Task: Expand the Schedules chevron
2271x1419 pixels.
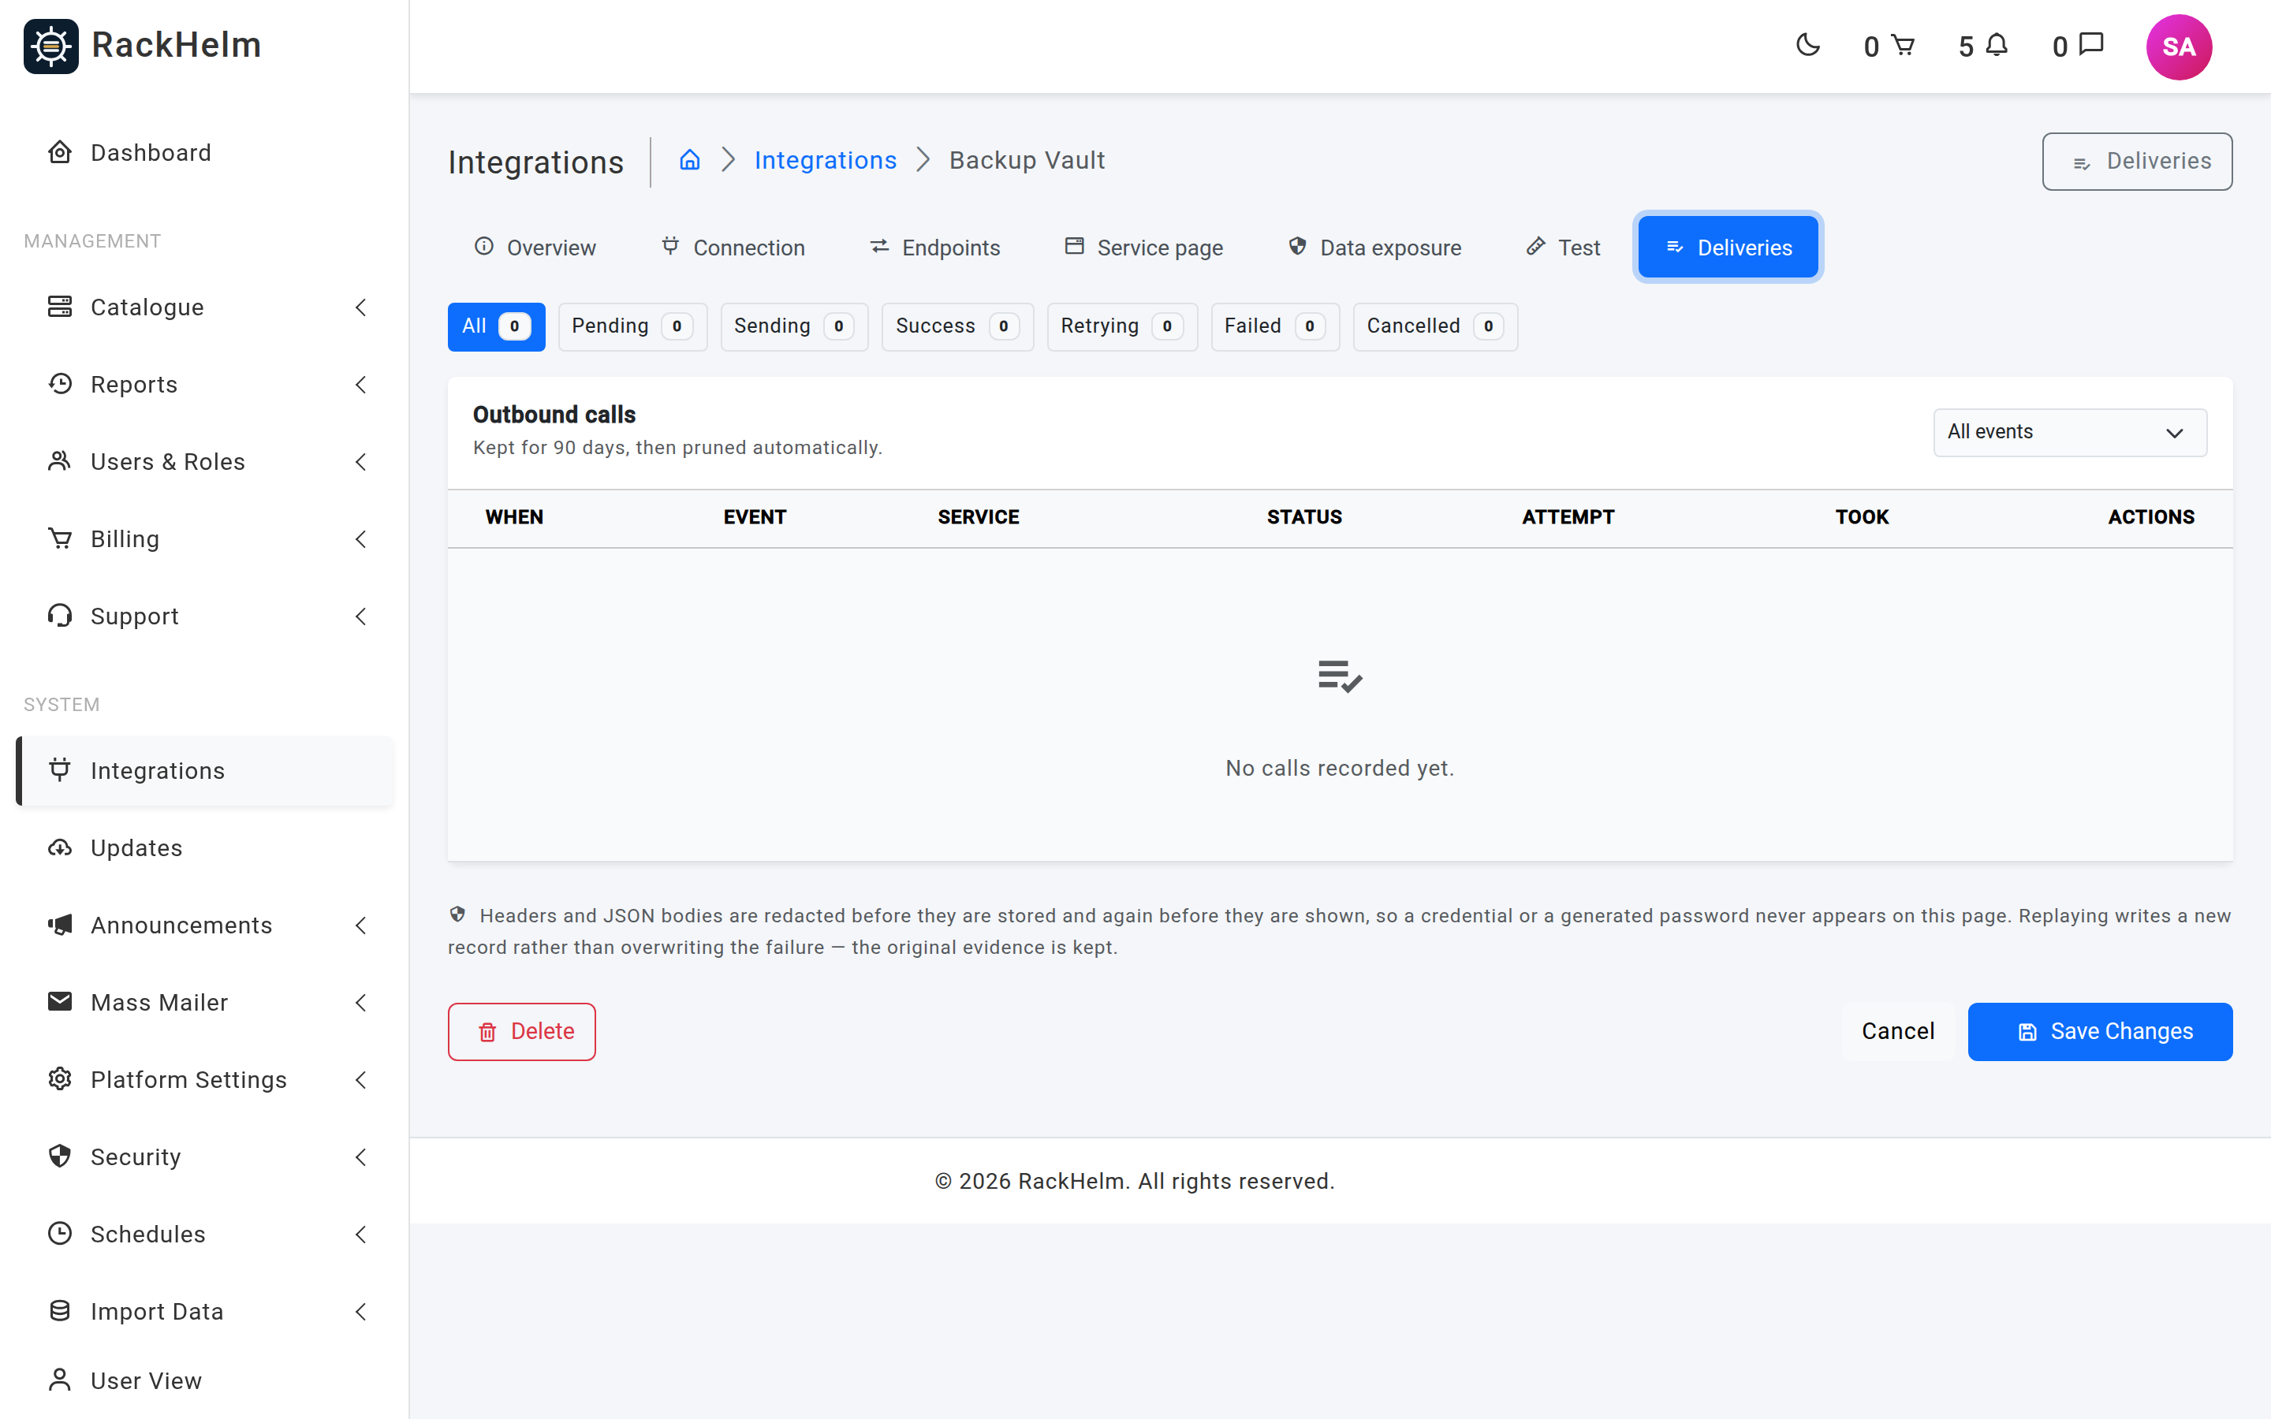Action: [361, 1234]
